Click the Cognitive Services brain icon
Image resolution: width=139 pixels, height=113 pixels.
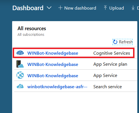pos(20,53)
